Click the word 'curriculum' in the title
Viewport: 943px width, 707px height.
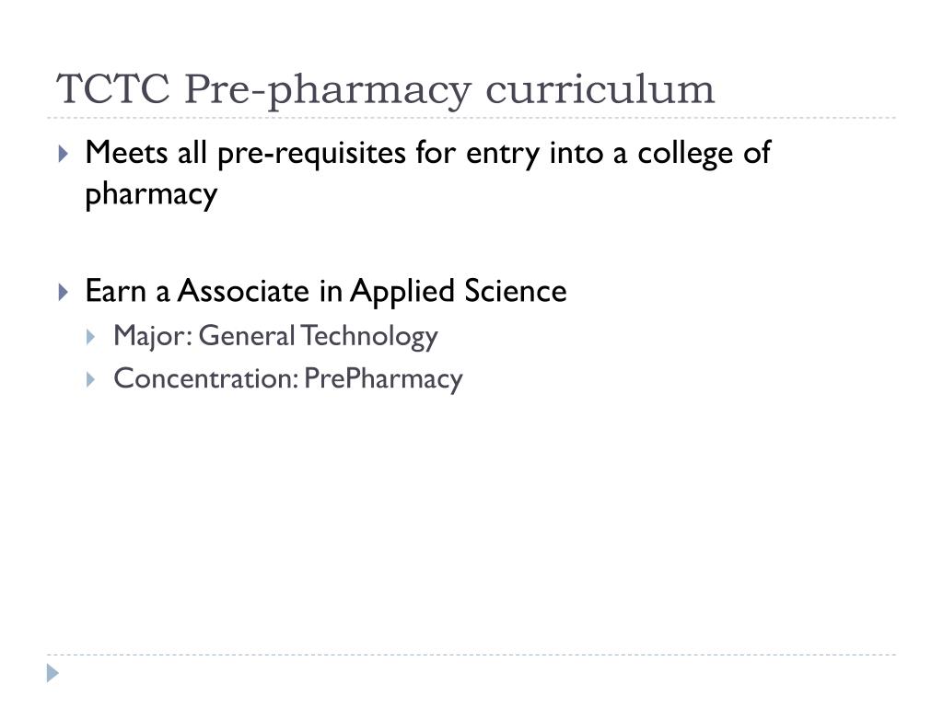[x=600, y=89]
